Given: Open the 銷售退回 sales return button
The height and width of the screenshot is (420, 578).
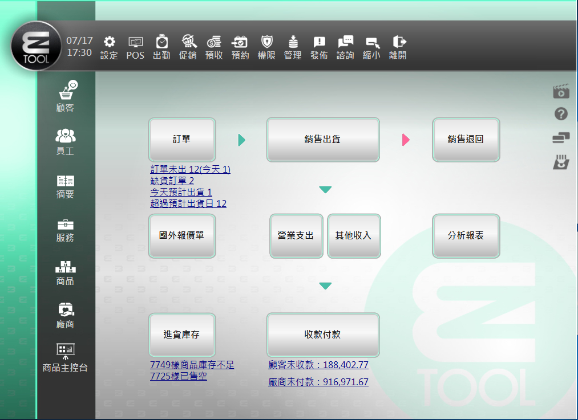Looking at the screenshot, I should click(x=466, y=140).
